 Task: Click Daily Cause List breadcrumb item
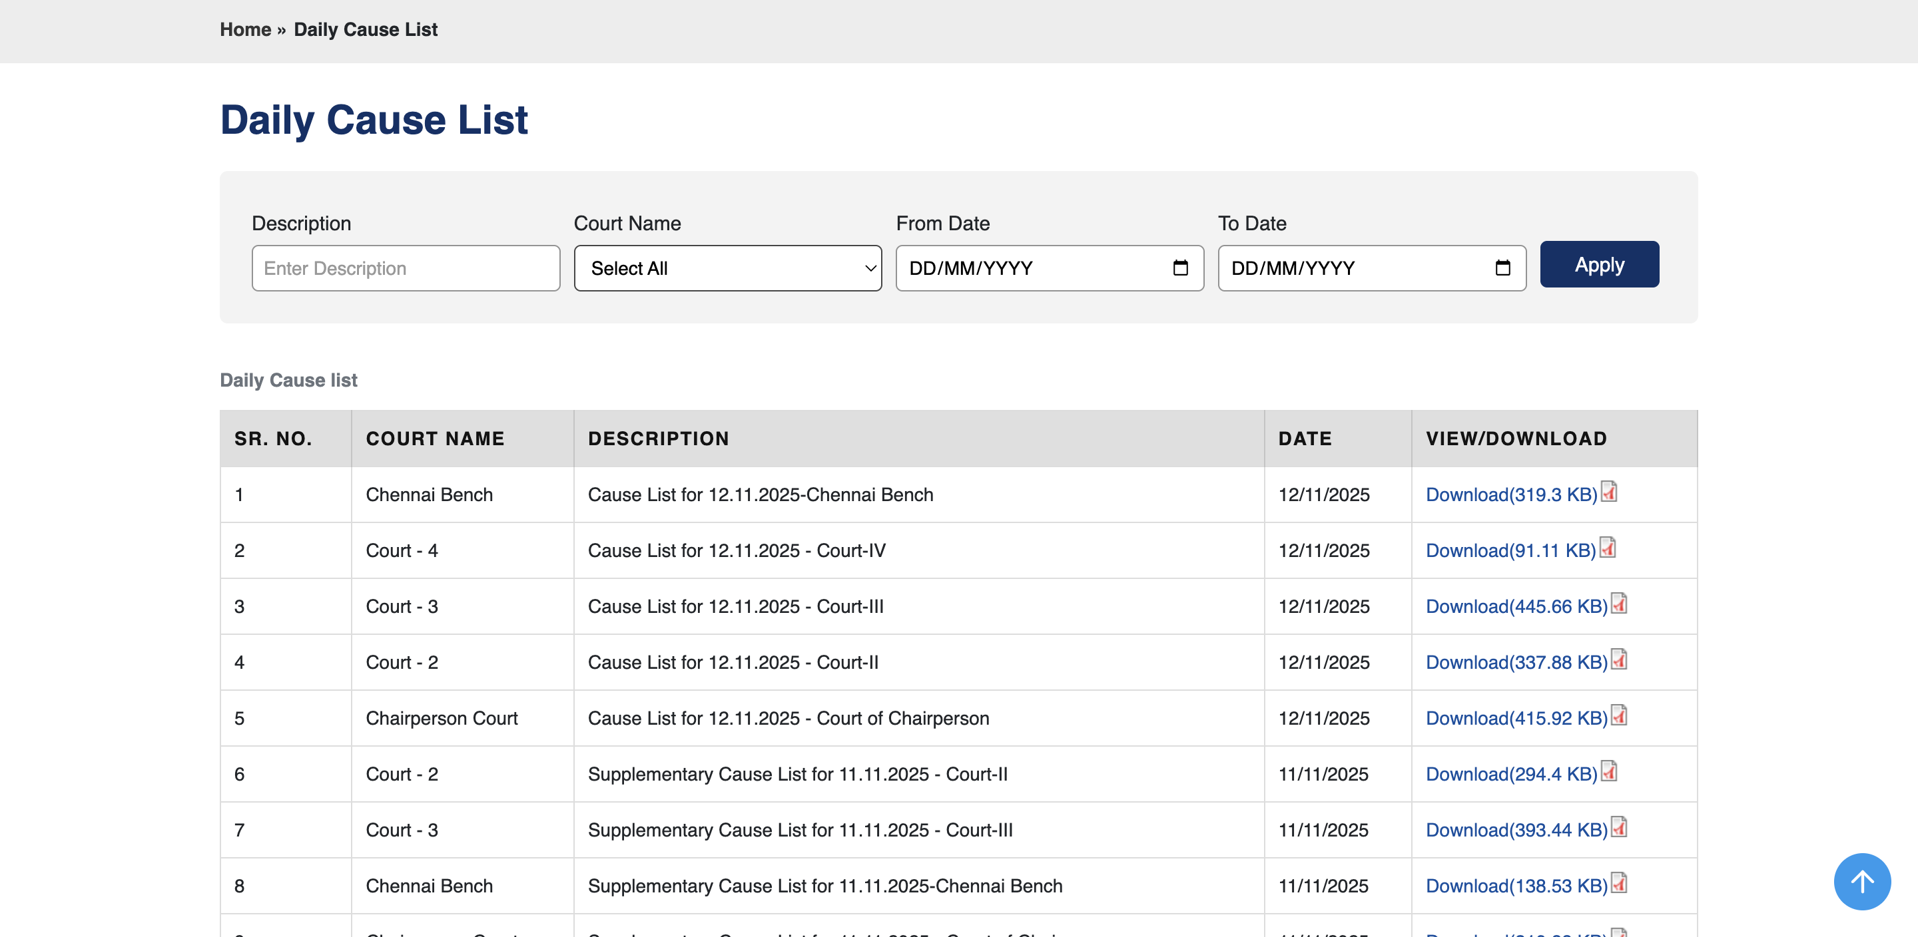point(365,30)
